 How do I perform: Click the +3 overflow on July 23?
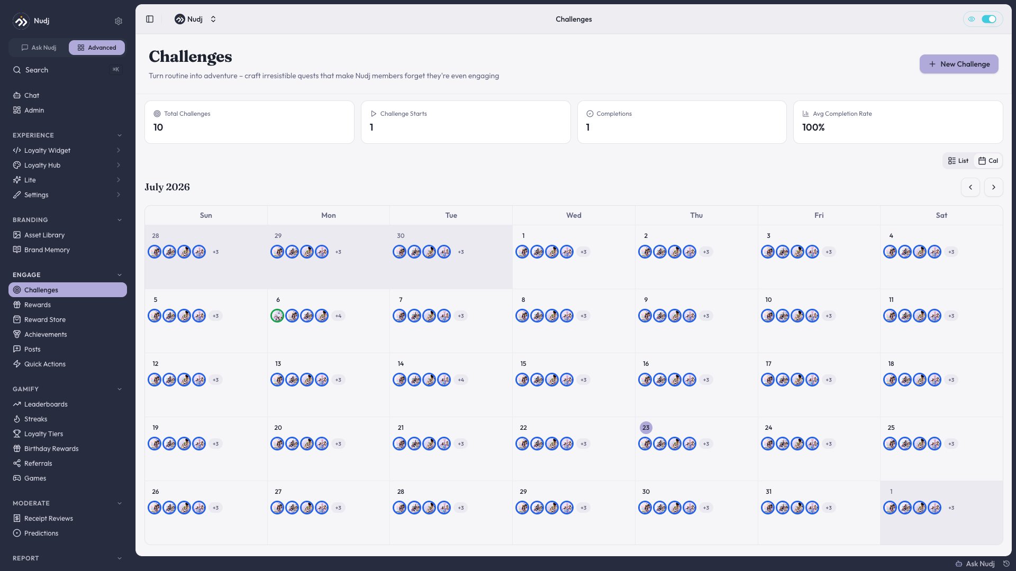pyautogui.click(x=706, y=444)
